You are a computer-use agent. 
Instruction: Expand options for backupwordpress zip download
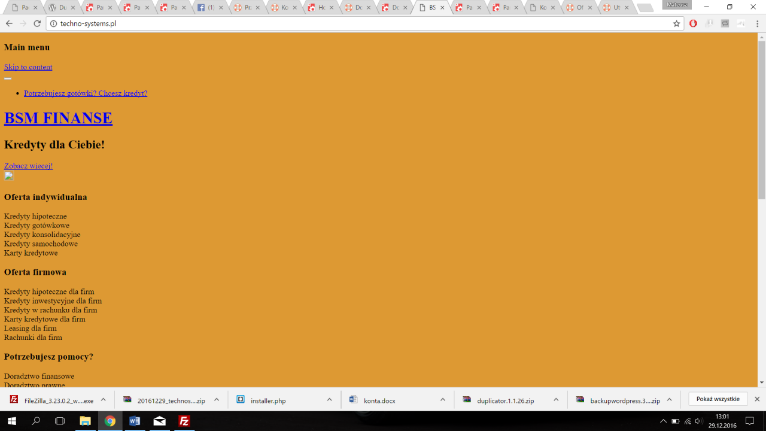[669, 400]
